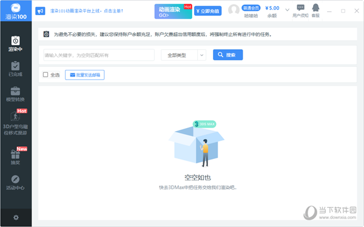
Task: Click the clock notice icon
Action: [x=46, y=34]
